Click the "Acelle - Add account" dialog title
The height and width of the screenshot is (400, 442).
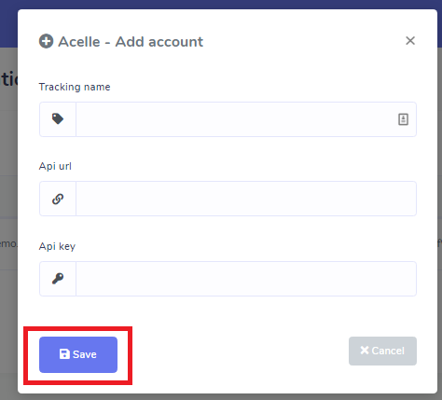(131, 42)
